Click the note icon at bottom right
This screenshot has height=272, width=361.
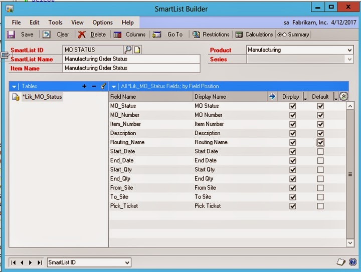tap(341, 262)
